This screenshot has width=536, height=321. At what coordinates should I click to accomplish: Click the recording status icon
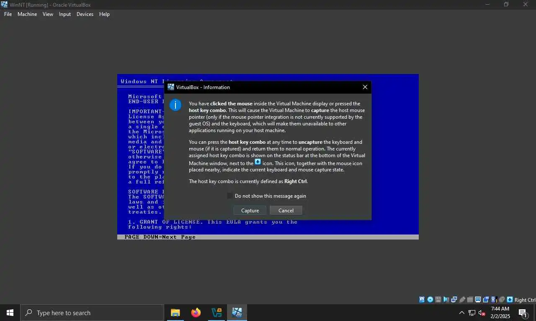[486, 300]
